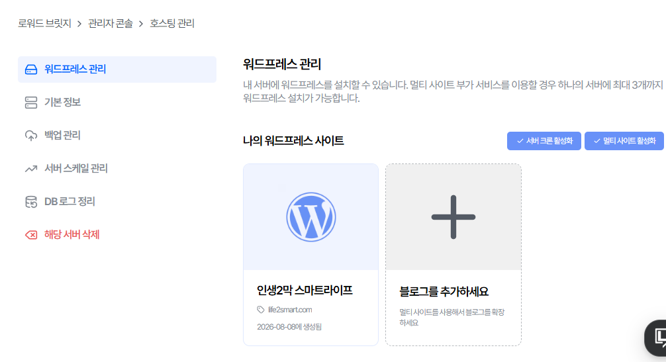Screen dimensions: 666x362
Task: Click the 워드프레스 관리 server icon in sidebar
Action: click(31, 69)
